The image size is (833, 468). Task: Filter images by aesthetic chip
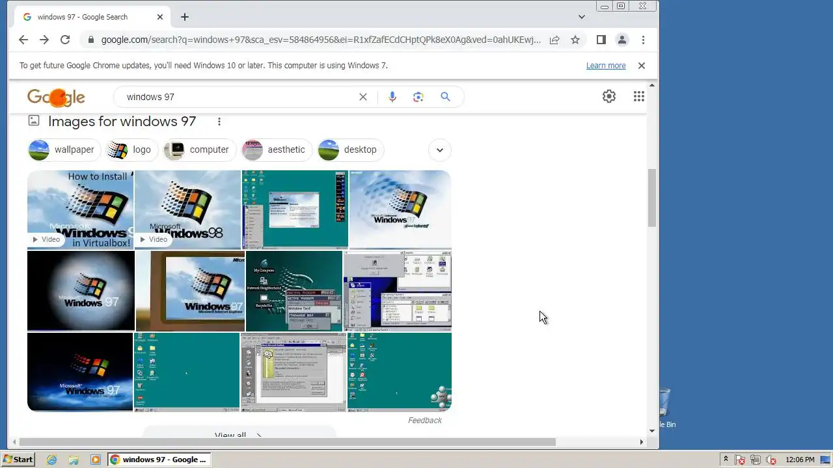click(277, 149)
